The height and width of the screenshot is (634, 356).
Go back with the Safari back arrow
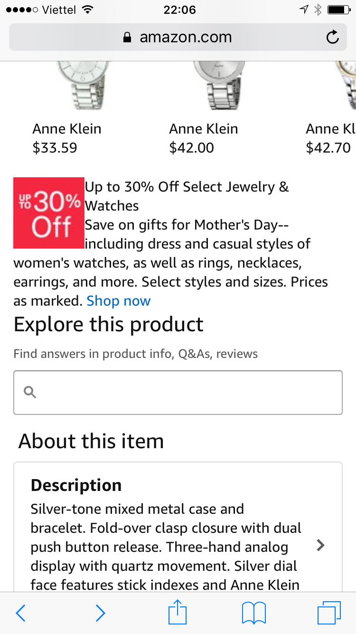click(x=20, y=613)
